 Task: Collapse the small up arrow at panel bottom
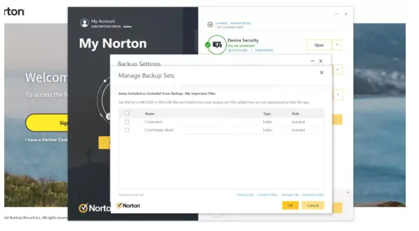coord(348,192)
